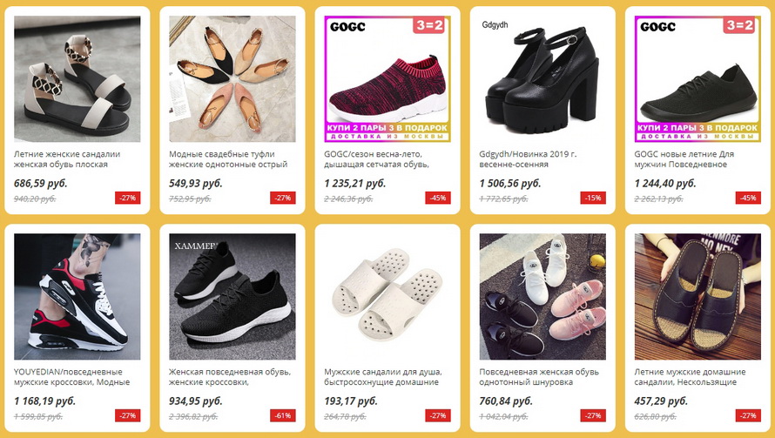Screen dimensions: 775x438
Task: Click the 1 506,56 руб. price
Action: tap(510, 184)
